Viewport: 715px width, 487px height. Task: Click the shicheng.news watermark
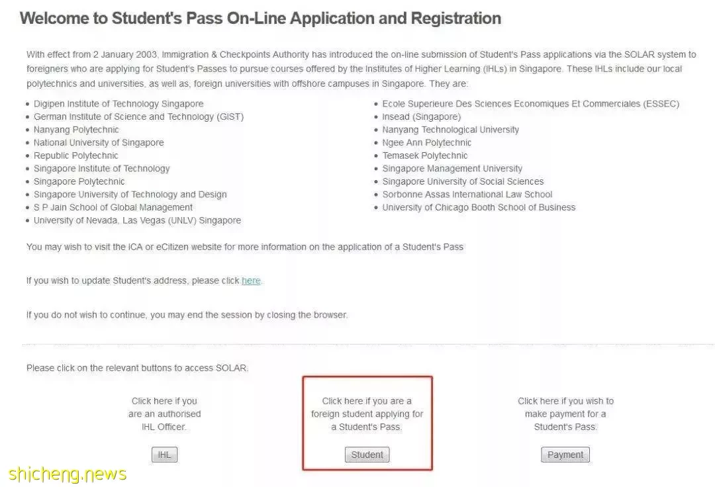click(68, 474)
